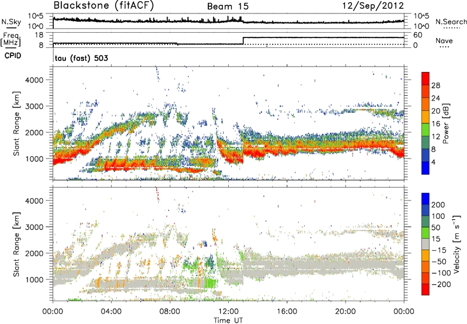Click the "18" tick on frequency axis
Image resolution: width=467 pixels, height=324 pixels.
pyautogui.click(x=39, y=35)
